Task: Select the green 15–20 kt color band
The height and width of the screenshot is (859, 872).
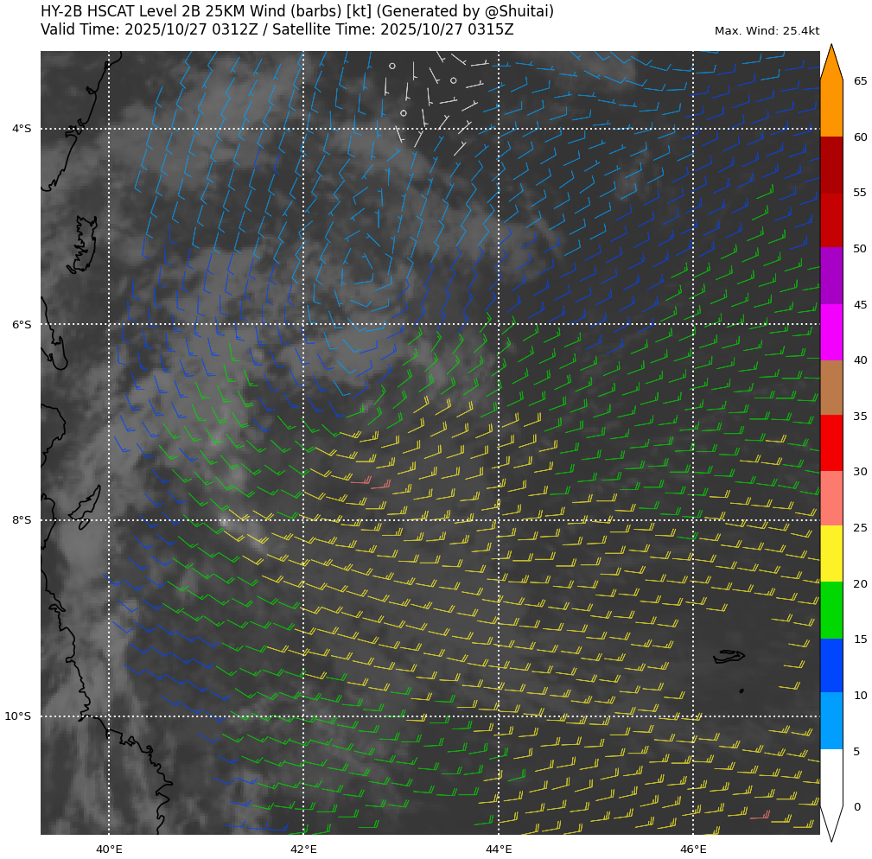Action: [x=831, y=610]
